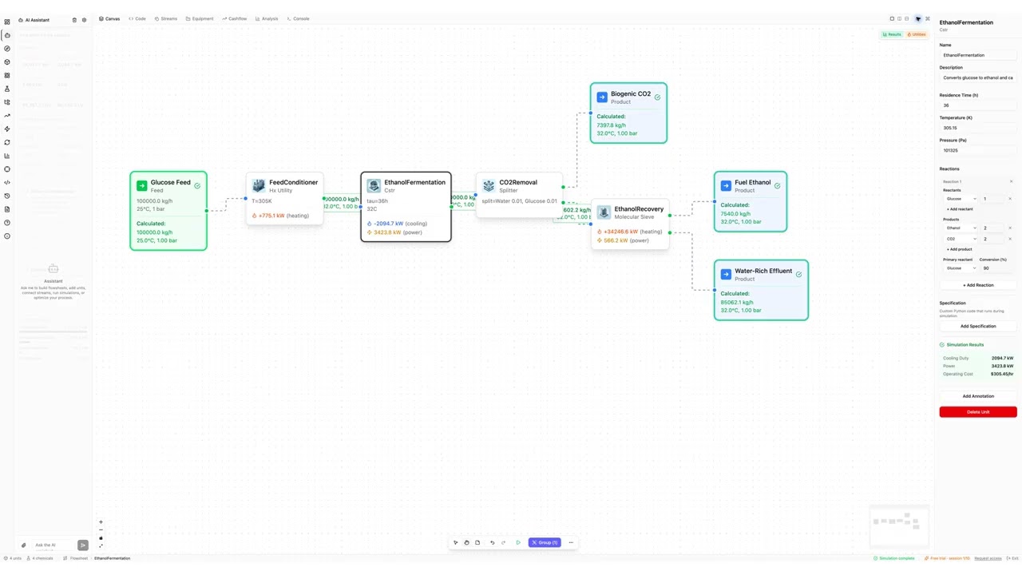Viewport: 1022px width, 575px height.
Task: Click the compass icon in left sidebar
Action: [7, 49]
